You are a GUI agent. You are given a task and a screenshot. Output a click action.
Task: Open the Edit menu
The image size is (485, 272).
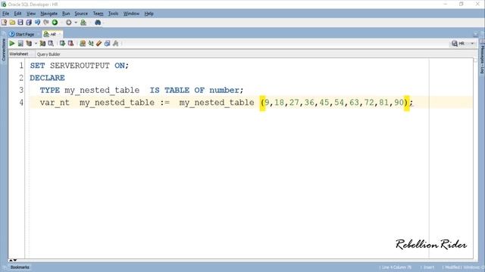click(18, 14)
